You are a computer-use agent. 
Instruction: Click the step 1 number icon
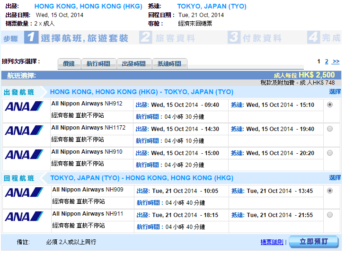31,38
